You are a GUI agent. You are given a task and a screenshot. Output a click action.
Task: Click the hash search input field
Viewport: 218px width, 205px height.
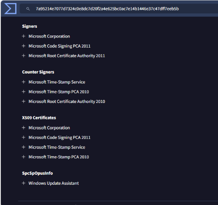pos(119,9)
